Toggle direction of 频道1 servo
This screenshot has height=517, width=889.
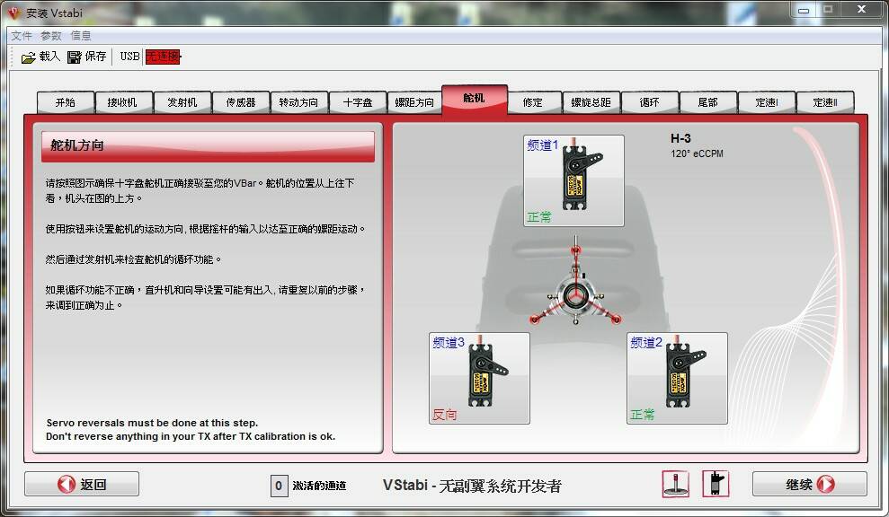[x=573, y=180]
